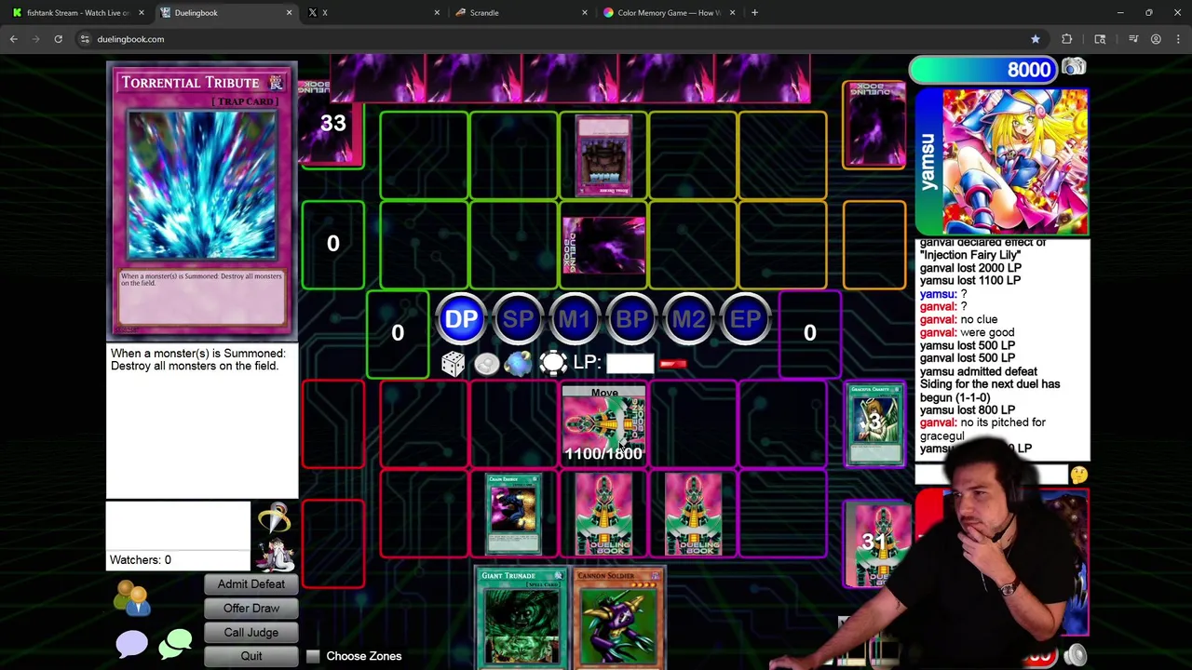The height and width of the screenshot is (670, 1192).
Task: Select the Draw Phase DP button
Action: point(461,320)
